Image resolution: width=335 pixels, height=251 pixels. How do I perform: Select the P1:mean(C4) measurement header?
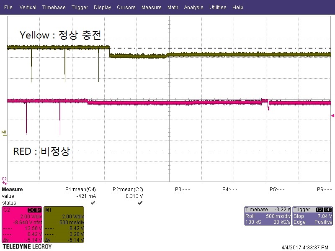[80, 190]
